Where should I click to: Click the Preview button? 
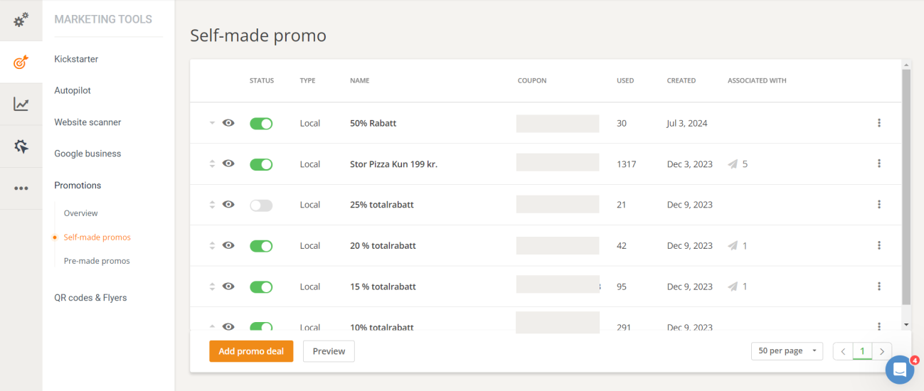tap(329, 351)
